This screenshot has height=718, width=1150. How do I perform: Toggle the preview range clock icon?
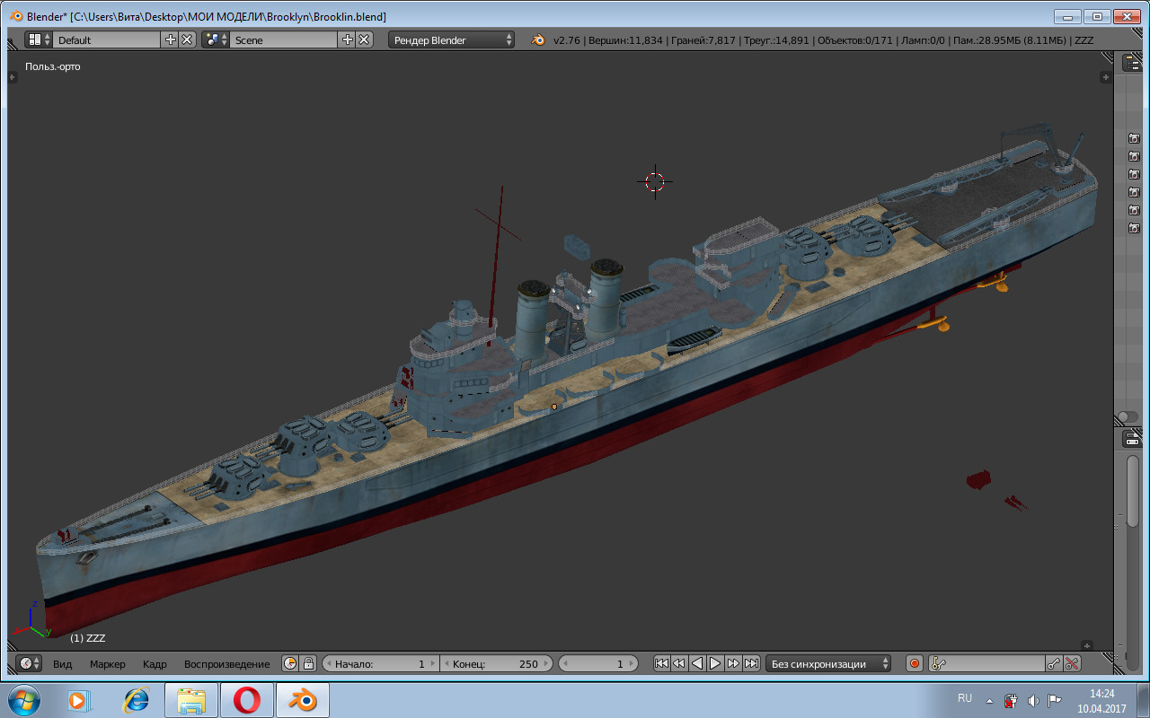290,664
